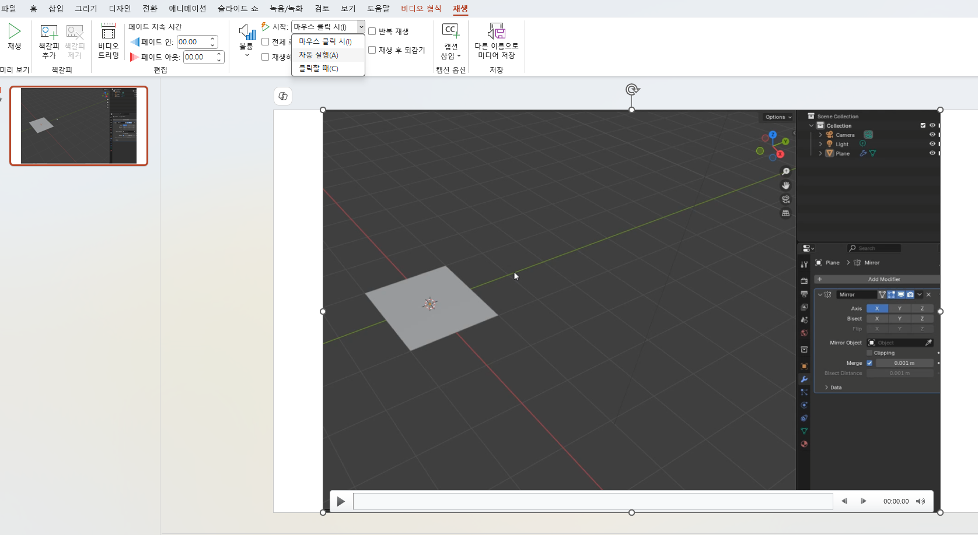
Task: Choose 클릭할 때(C) from the list
Action: pyautogui.click(x=328, y=68)
